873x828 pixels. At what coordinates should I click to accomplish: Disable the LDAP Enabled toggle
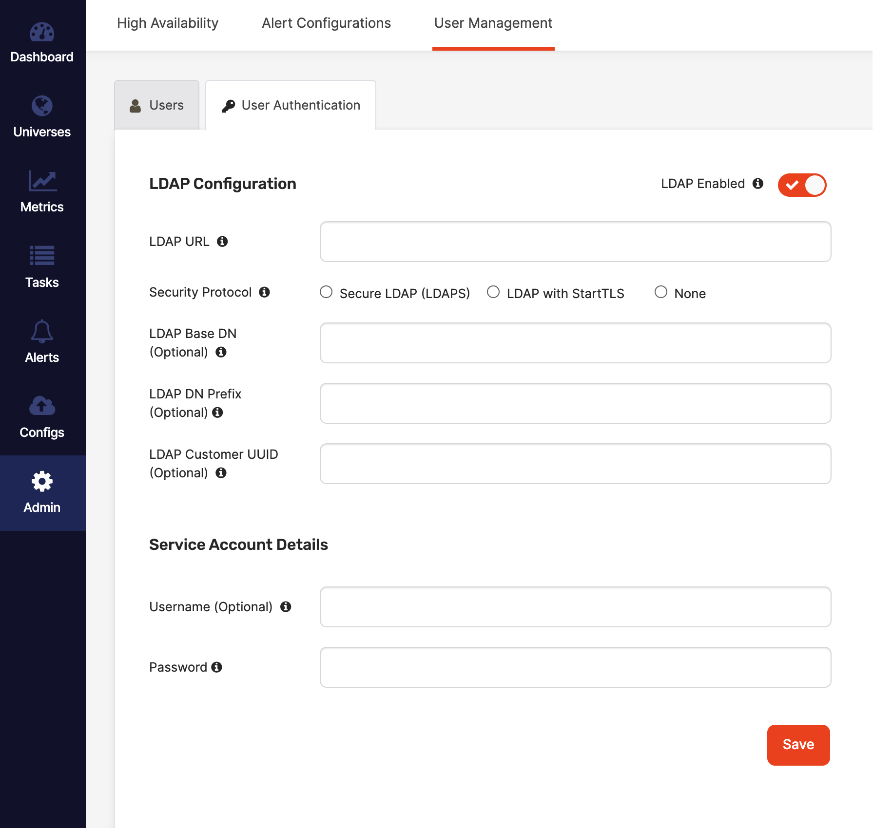point(802,185)
